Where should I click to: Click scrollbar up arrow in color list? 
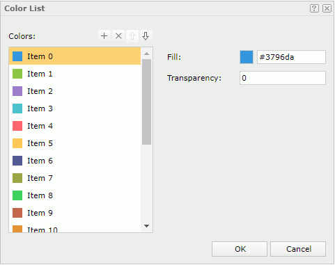tap(146, 54)
